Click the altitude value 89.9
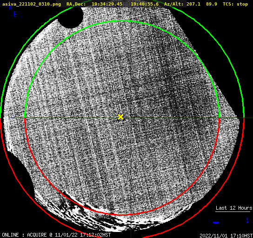253x238 pixels. (x=212, y=4)
